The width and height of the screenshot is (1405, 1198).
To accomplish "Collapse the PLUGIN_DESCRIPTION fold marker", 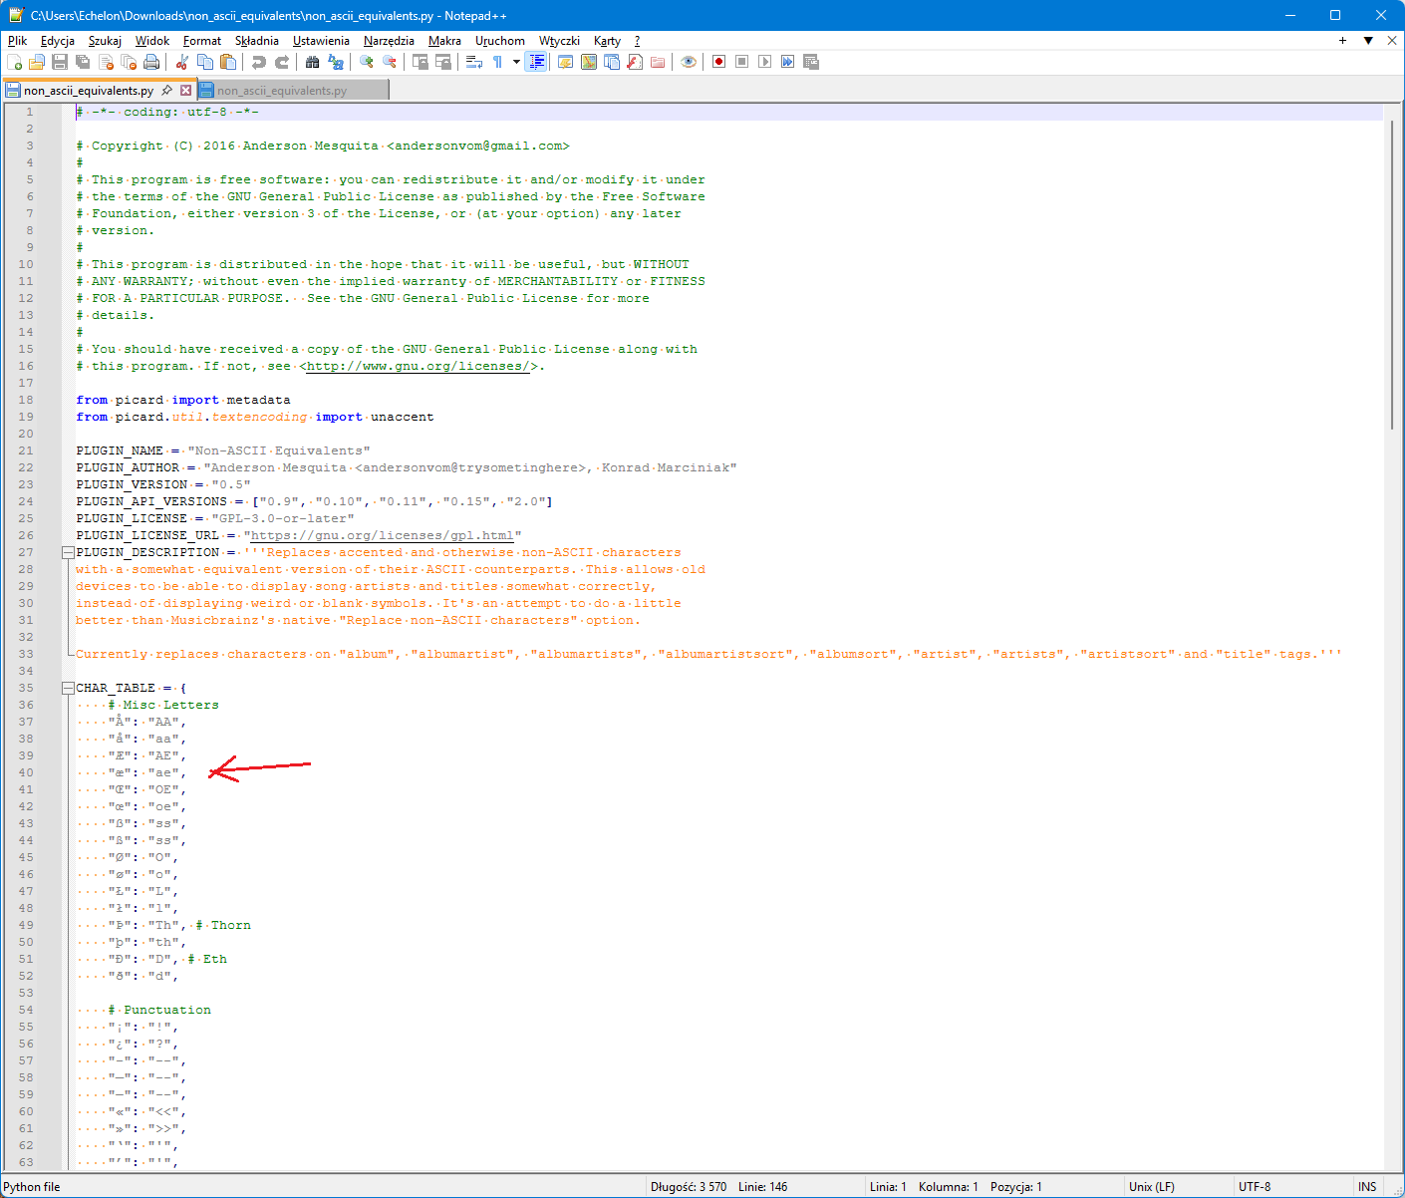I will [68, 552].
